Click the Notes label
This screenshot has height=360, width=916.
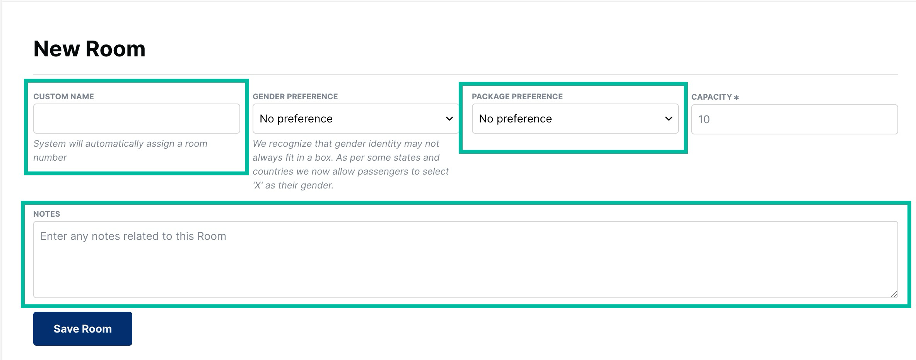[46, 214]
